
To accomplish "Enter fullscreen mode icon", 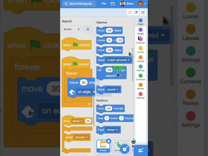I will tap(143, 12).
